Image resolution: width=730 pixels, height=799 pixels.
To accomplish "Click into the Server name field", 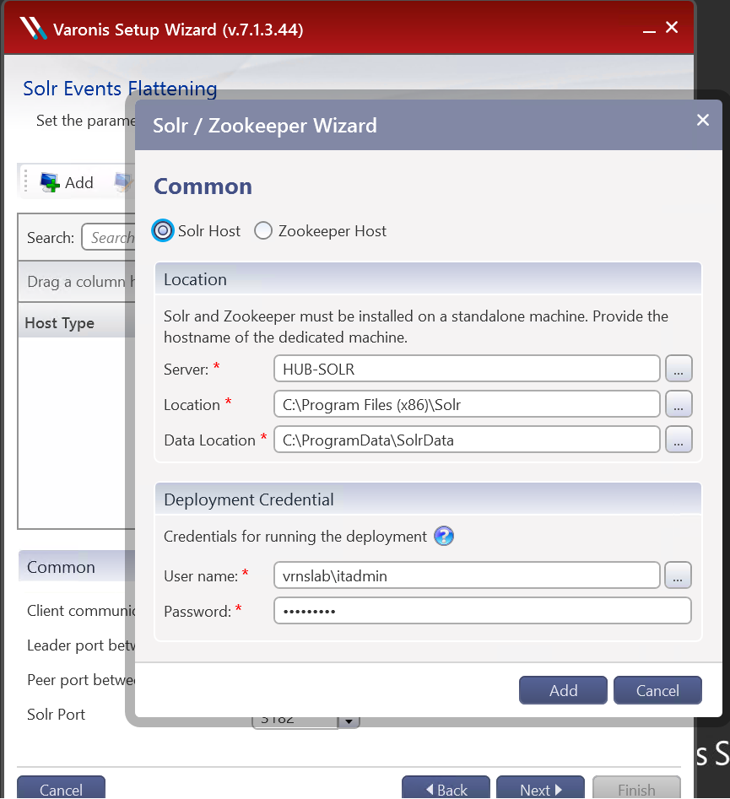I will click(466, 369).
